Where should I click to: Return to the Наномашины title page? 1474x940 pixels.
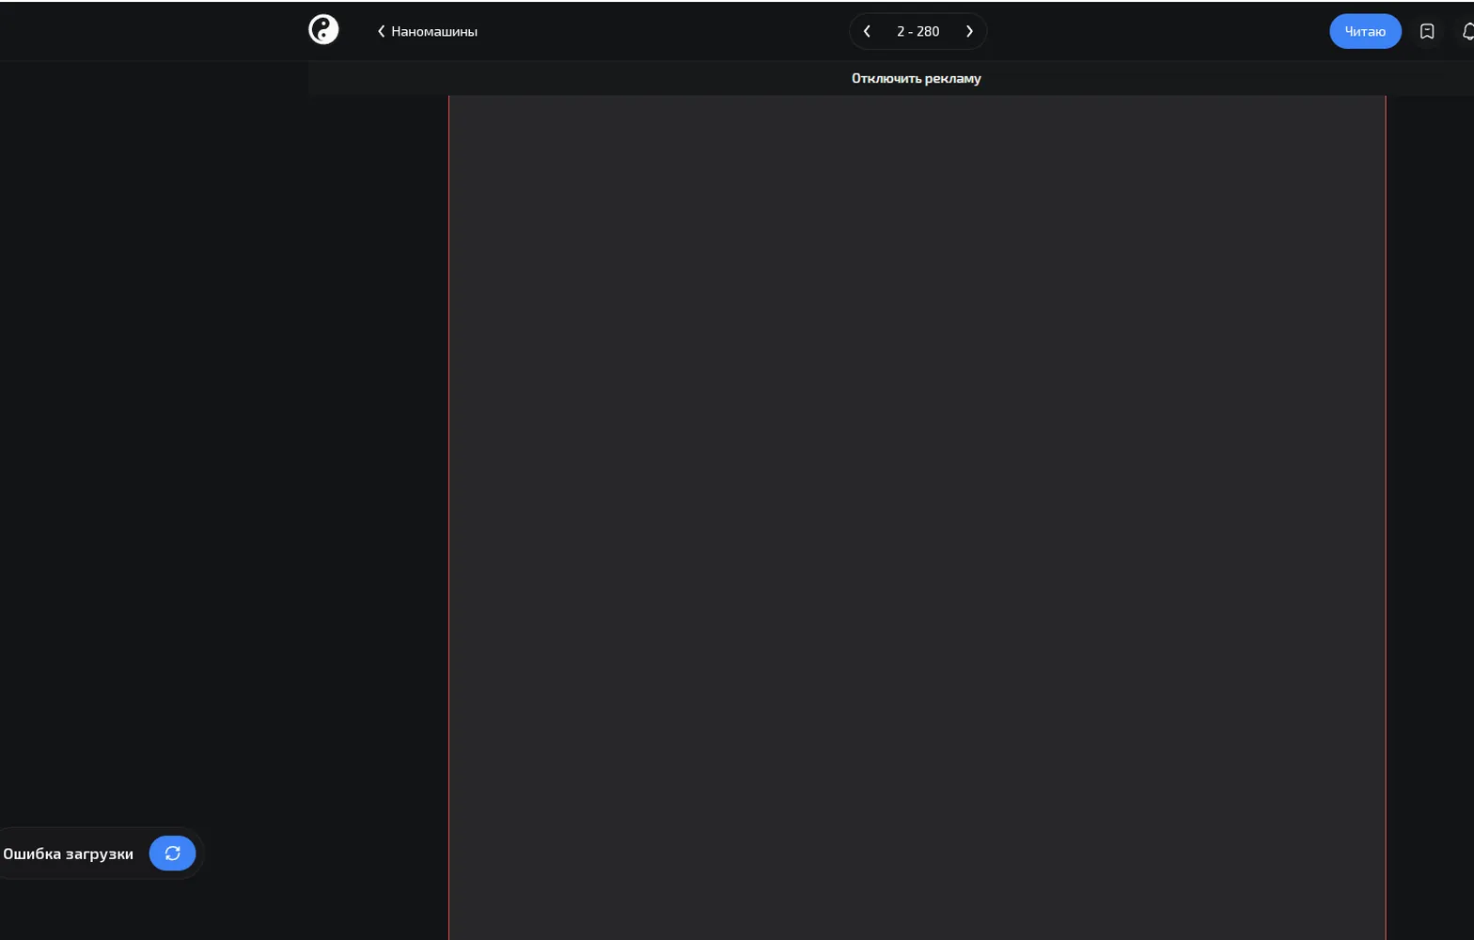click(427, 31)
